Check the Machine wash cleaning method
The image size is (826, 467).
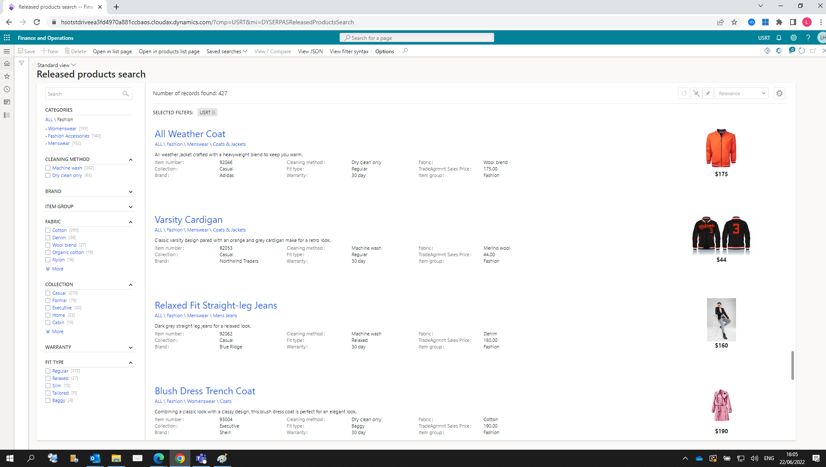coord(48,168)
